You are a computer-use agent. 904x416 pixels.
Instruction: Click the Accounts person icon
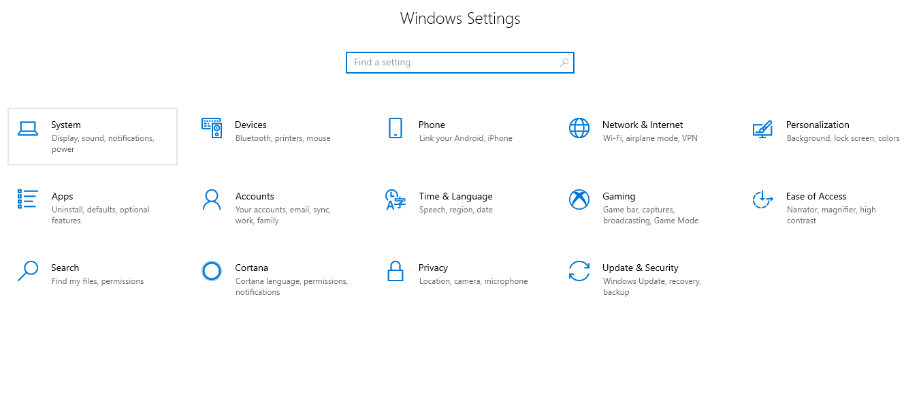pyautogui.click(x=212, y=199)
